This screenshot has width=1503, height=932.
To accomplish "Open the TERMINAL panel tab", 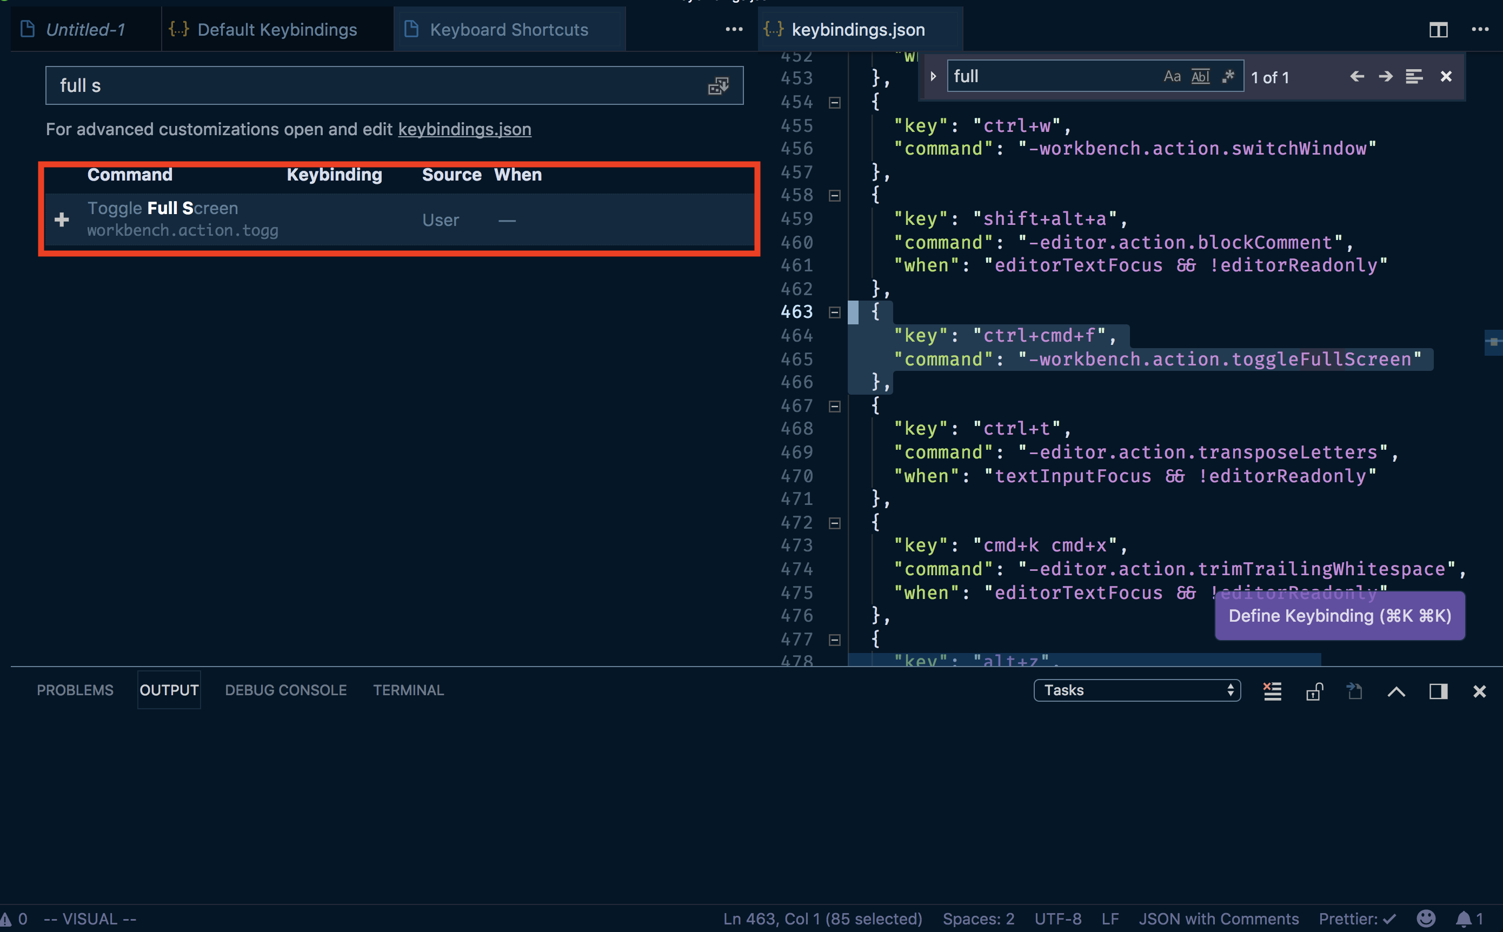I will coord(408,690).
